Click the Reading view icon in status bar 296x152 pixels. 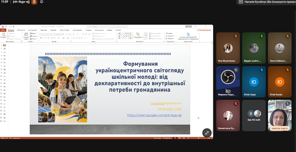pyautogui.click(x=184, y=138)
